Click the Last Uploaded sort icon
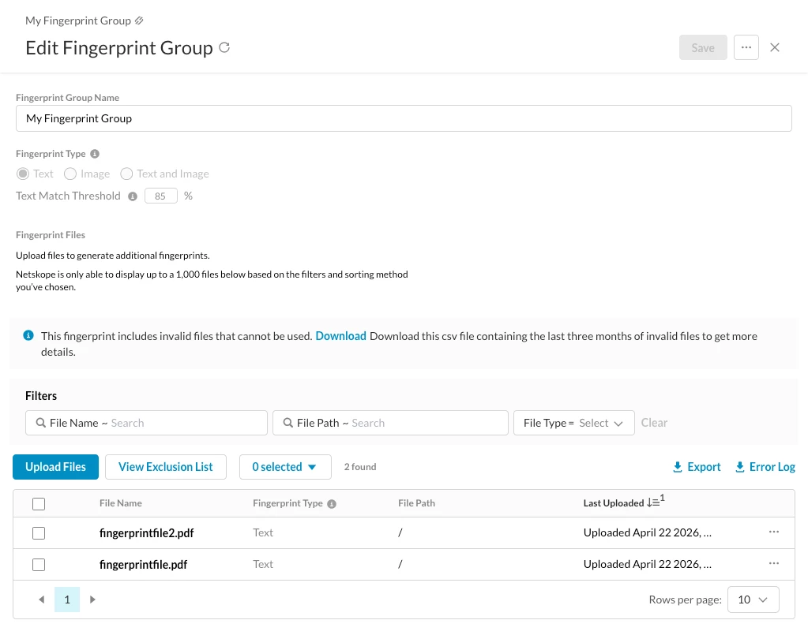The image size is (808, 635). pos(656,501)
